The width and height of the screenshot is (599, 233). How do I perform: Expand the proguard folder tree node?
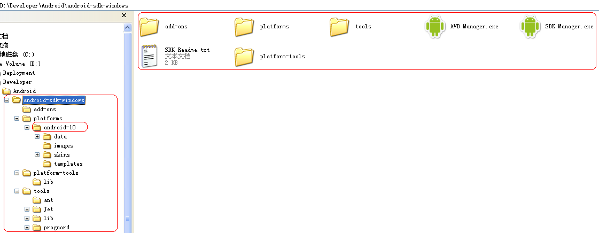[x=27, y=227]
